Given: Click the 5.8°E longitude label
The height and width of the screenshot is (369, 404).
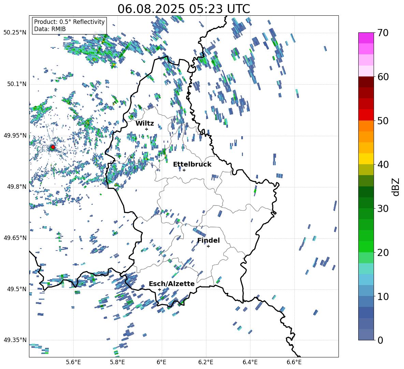Looking at the screenshot, I should 117,362.
